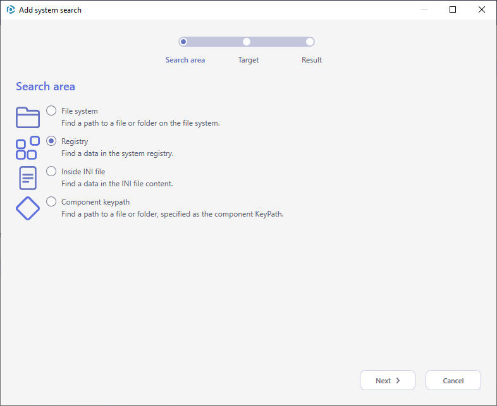Click the 'Component keypath' label
This screenshot has width=497, height=406.
95,202
